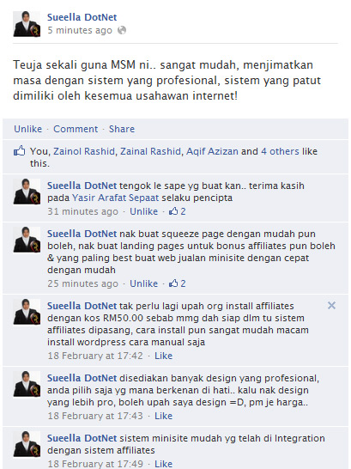Share this post
This screenshot has height=469, width=351.
[x=122, y=129]
